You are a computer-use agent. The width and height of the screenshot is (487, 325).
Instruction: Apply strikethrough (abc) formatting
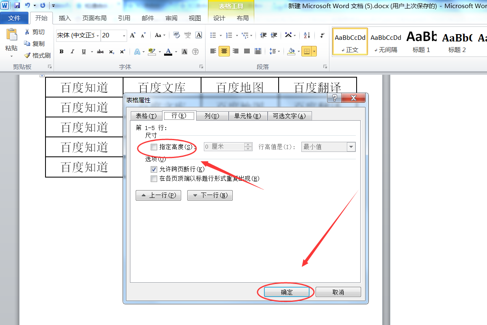click(x=100, y=52)
